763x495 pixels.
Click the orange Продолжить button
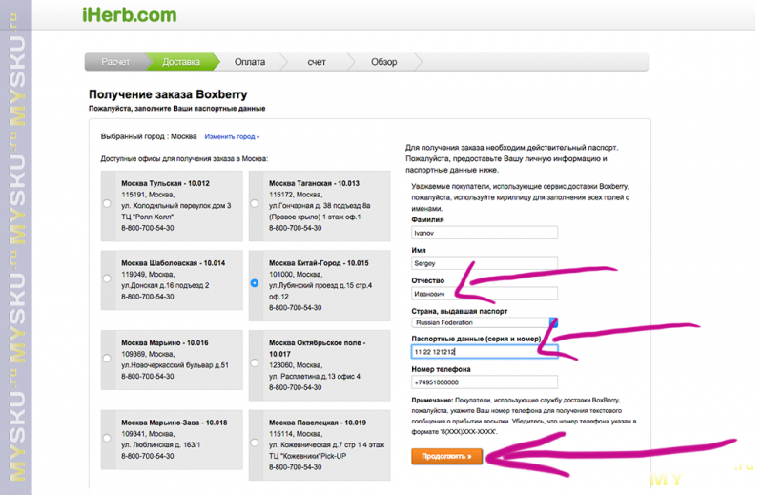tap(446, 457)
